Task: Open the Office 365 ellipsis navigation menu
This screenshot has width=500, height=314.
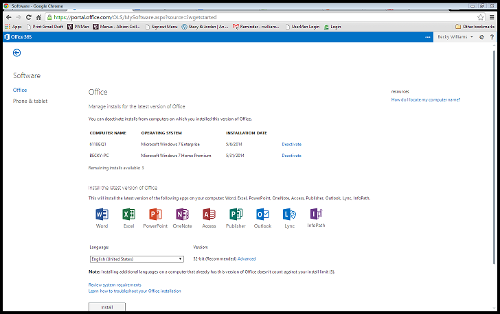Action: pos(427,37)
